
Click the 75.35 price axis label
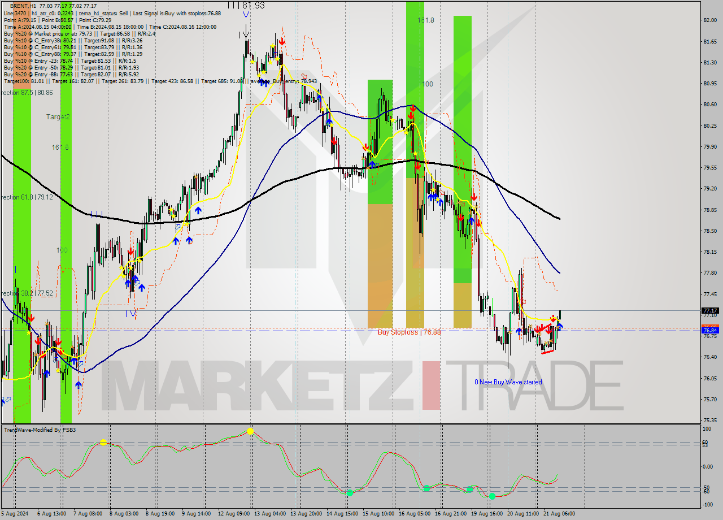click(710, 421)
